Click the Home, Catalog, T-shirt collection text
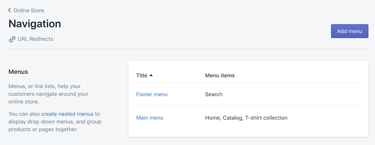375x145 pixels. pyautogui.click(x=246, y=118)
